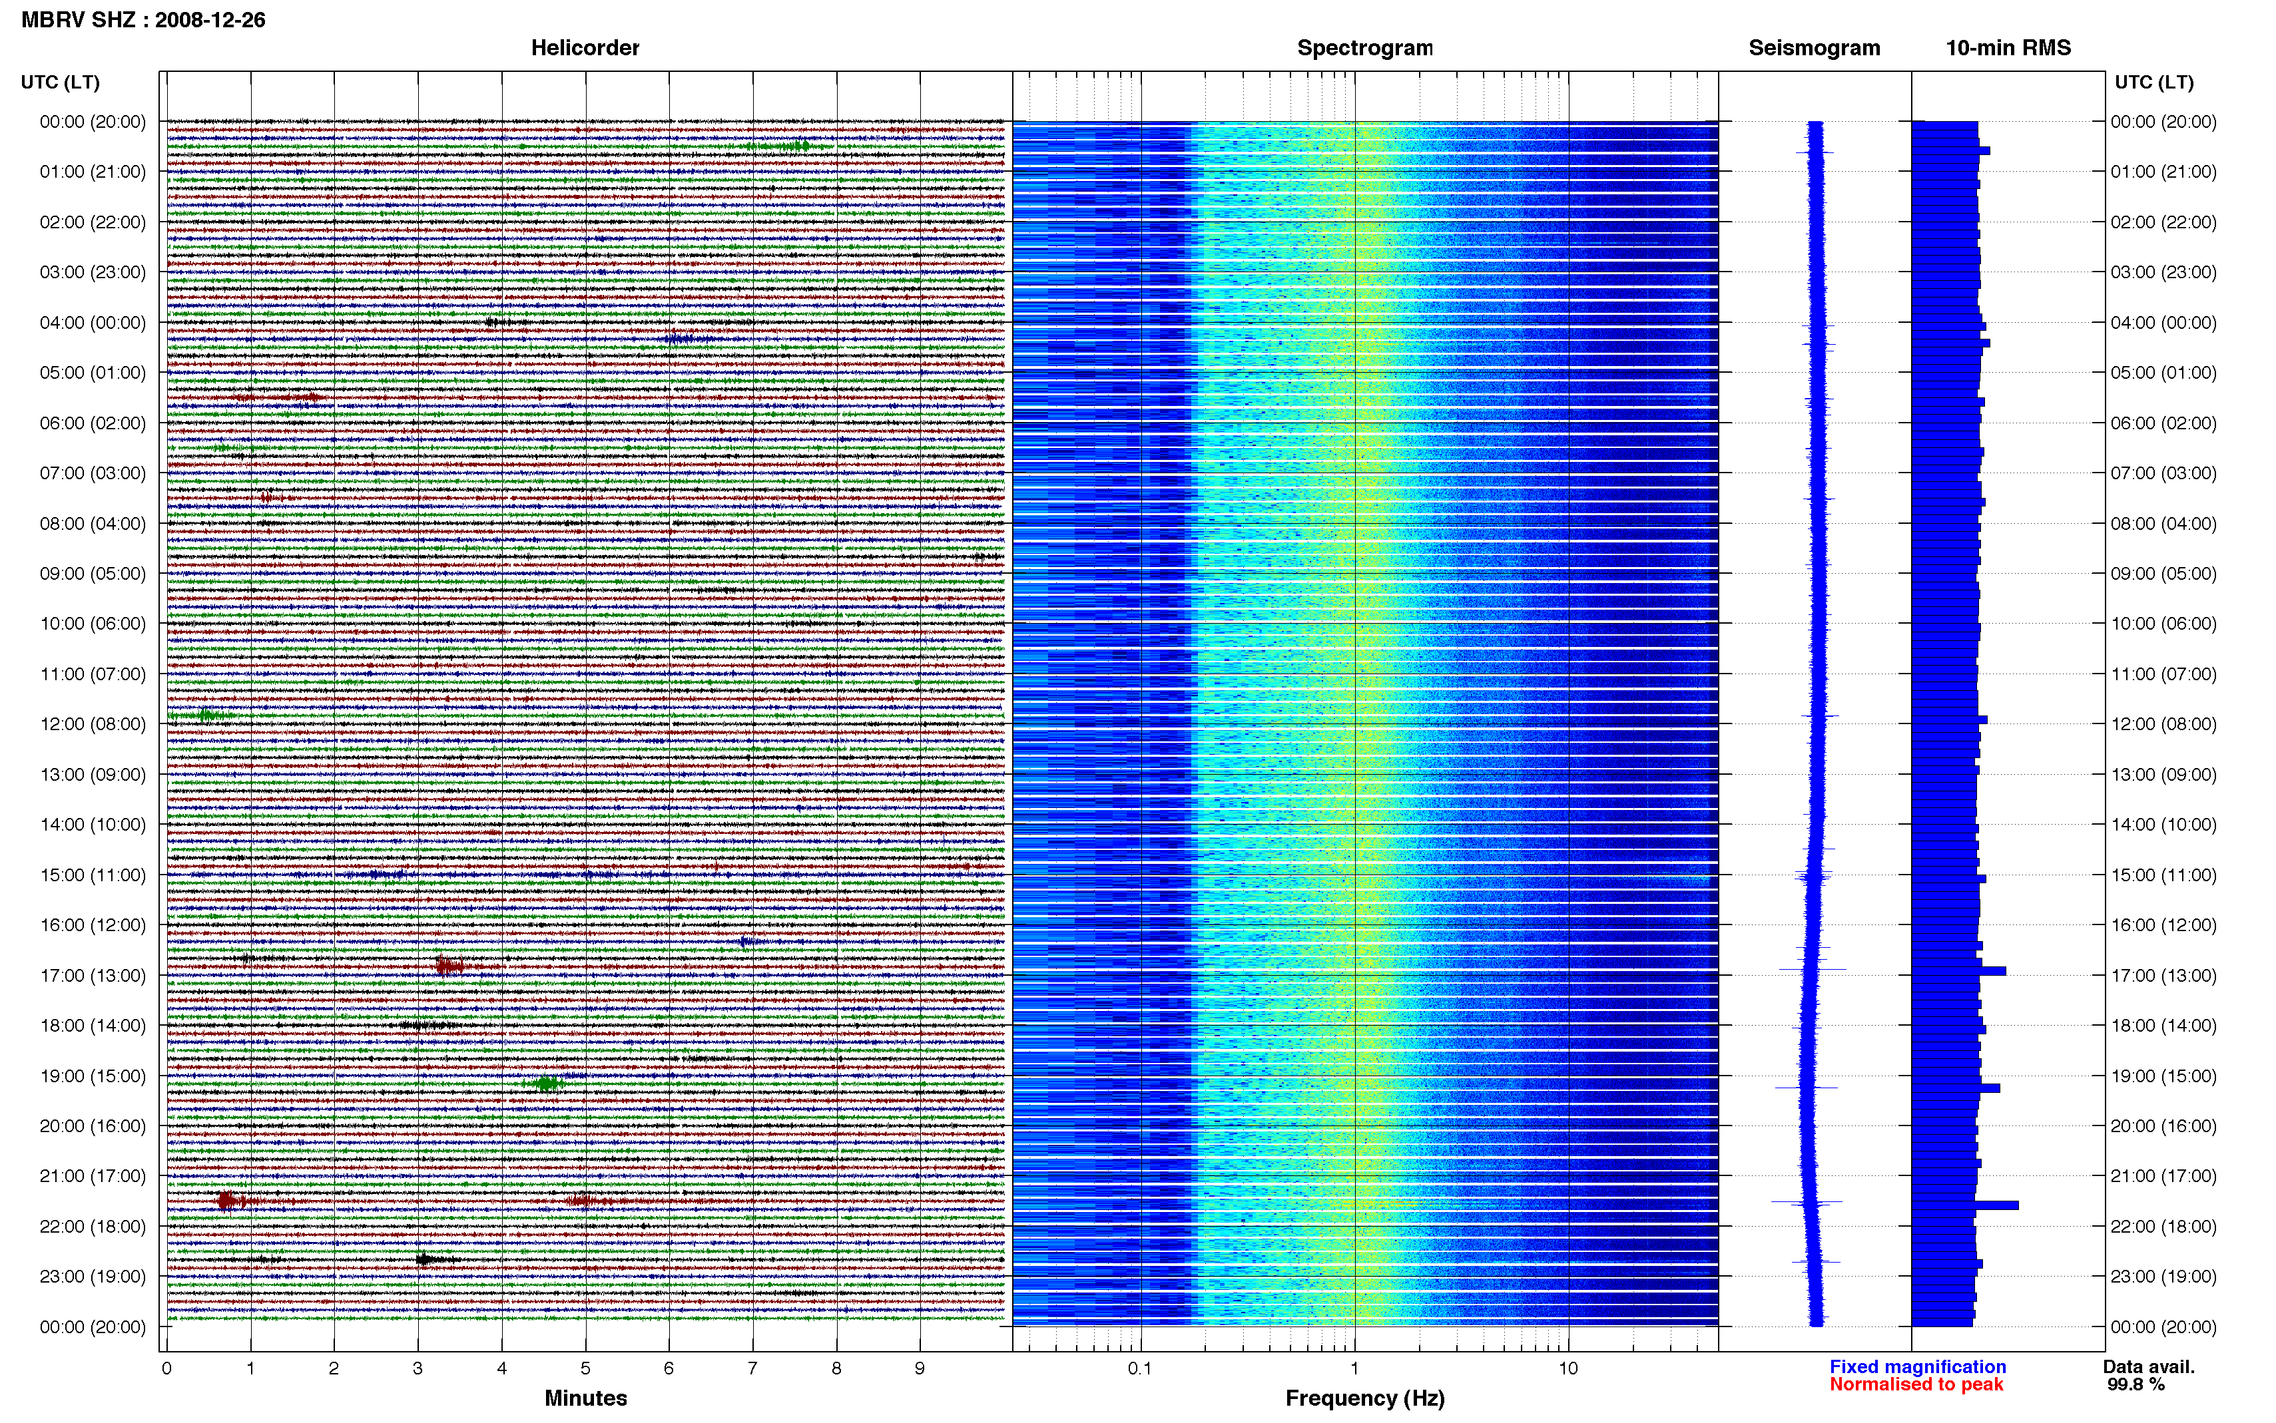Click the longest RMS bar near 21:30

(1964, 1205)
